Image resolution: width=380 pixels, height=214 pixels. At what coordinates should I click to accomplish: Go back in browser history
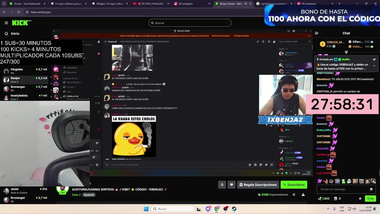(x=4, y=12)
